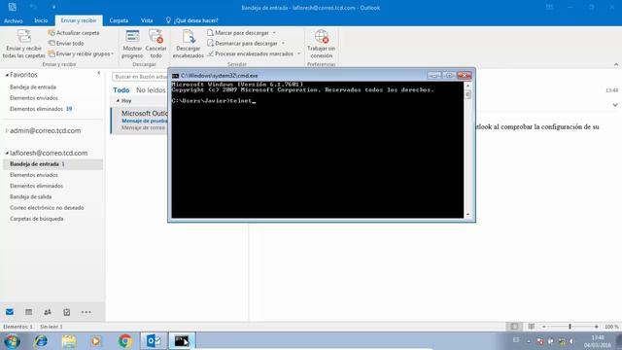Switch to Calendar view icon
The width and height of the screenshot is (622, 350).
pos(28,312)
